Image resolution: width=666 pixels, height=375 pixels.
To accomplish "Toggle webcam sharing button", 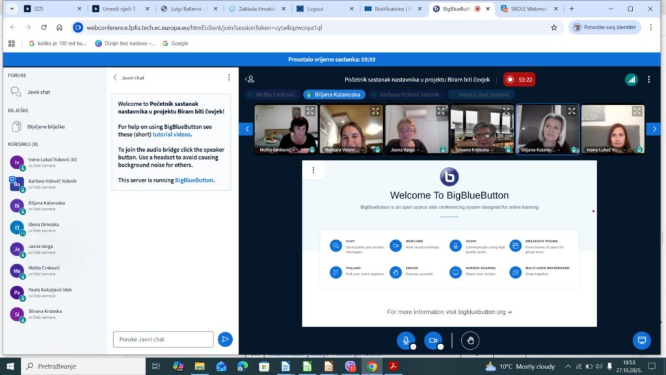I will [433, 340].
